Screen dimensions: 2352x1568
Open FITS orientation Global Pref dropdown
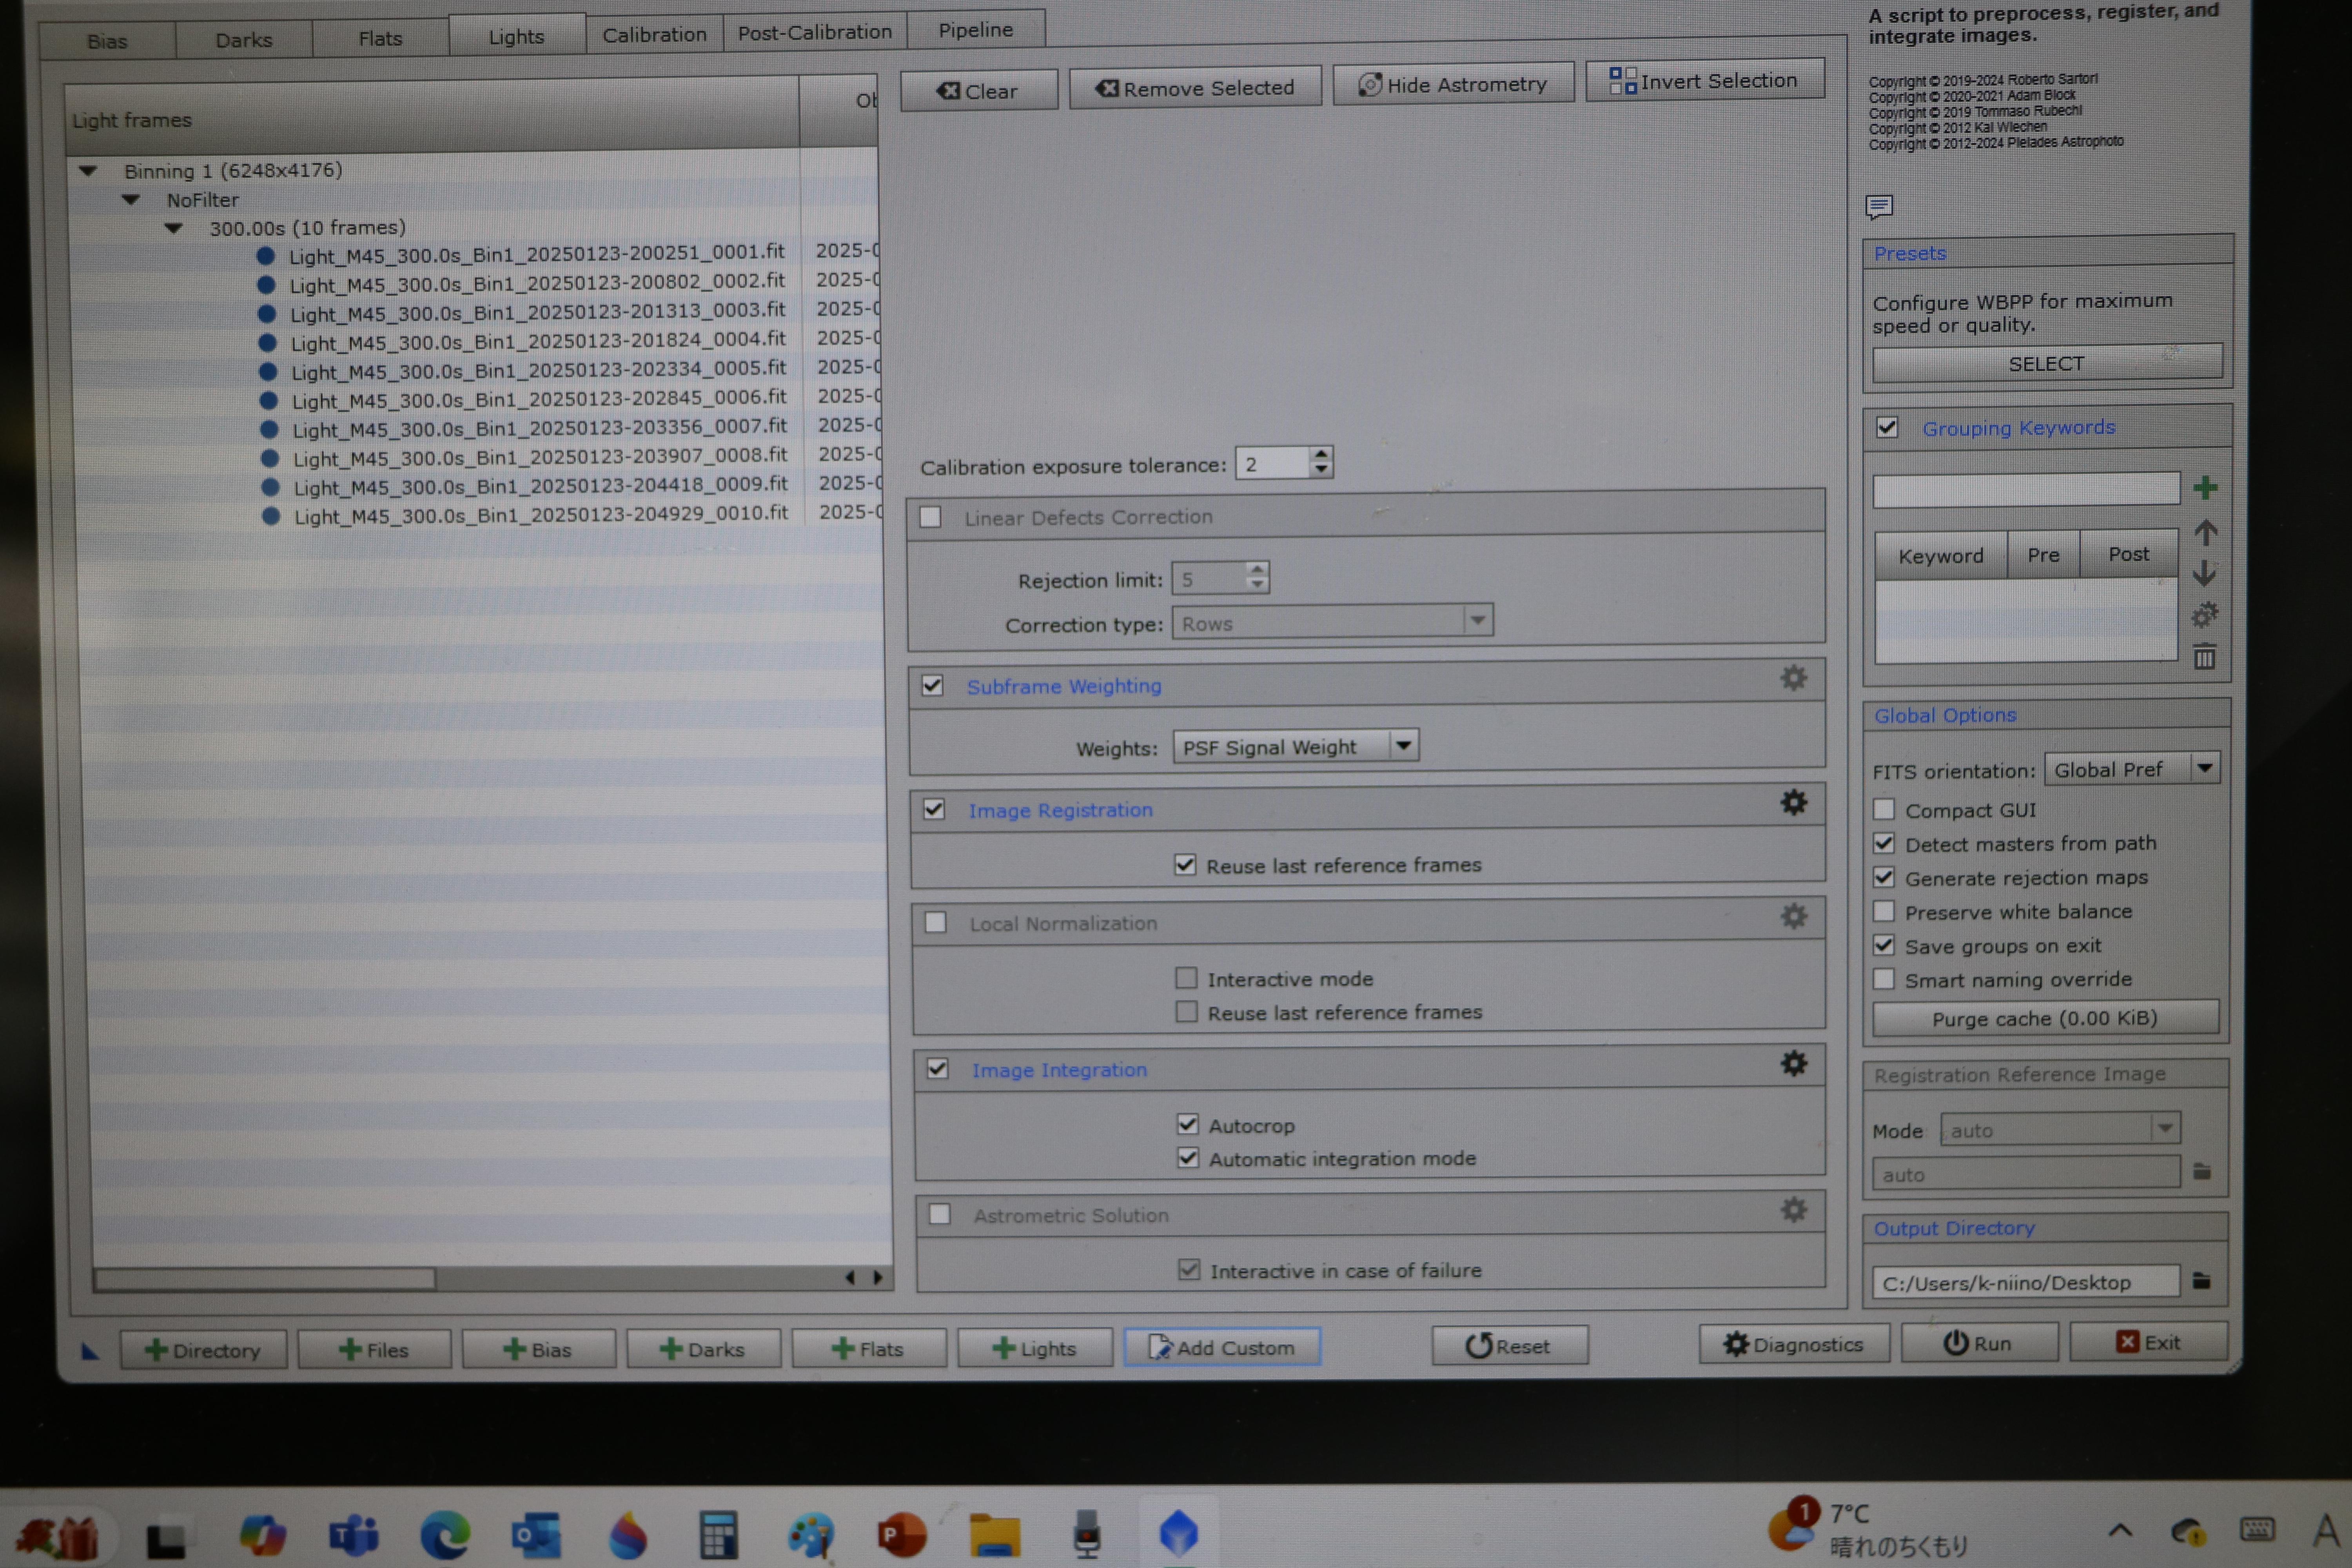(x=2132, y=769)
